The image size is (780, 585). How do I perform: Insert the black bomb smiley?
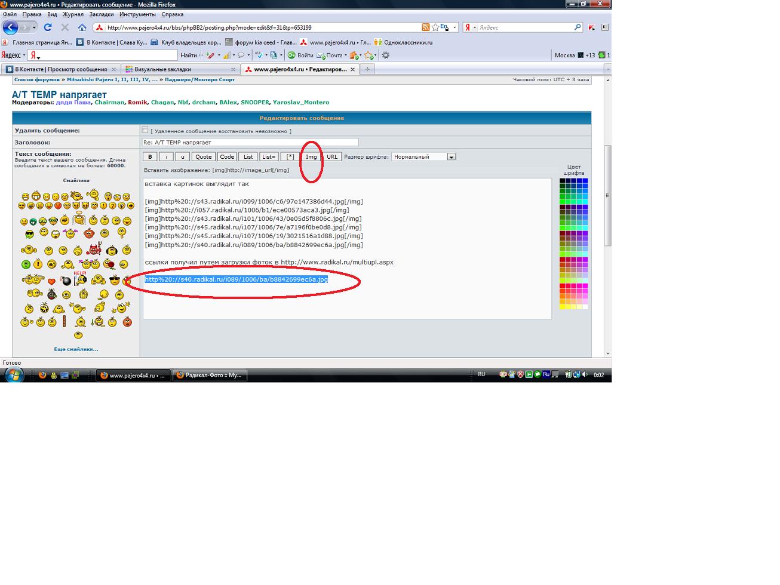click(x=66, y=281)
